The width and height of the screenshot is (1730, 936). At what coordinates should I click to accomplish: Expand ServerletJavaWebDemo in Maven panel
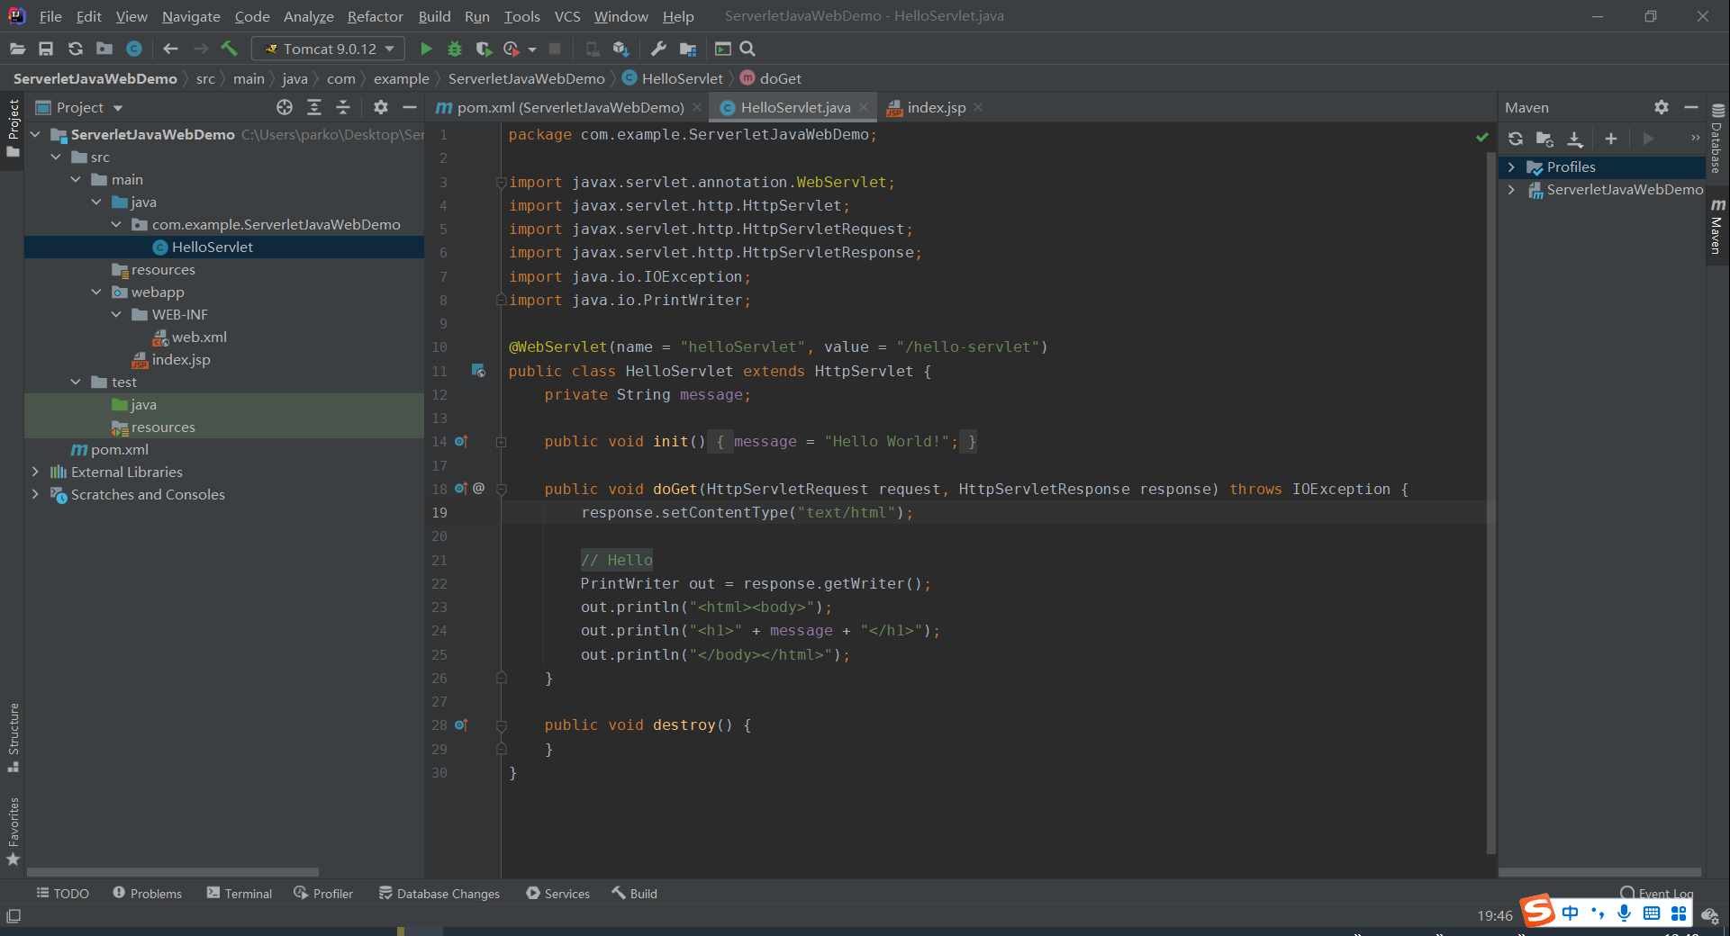pyautogui.click(x=1511, y=189)
